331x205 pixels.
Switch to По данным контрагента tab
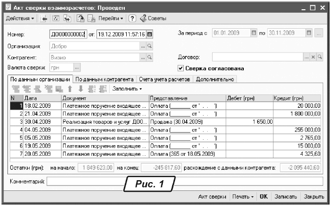click(104, 78)
